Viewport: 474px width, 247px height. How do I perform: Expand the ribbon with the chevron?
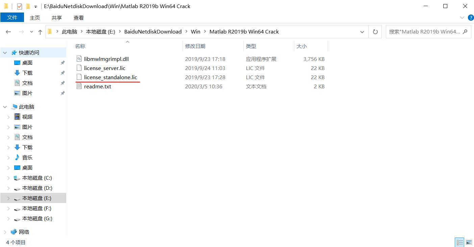[462, 18]
